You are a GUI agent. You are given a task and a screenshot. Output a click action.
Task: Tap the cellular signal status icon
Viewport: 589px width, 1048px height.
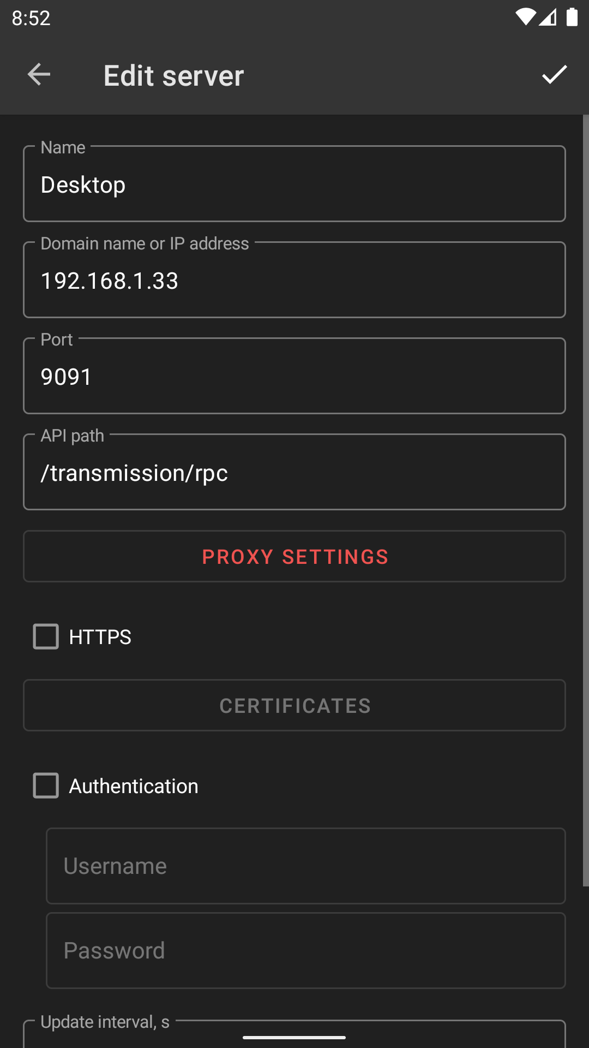548,17
